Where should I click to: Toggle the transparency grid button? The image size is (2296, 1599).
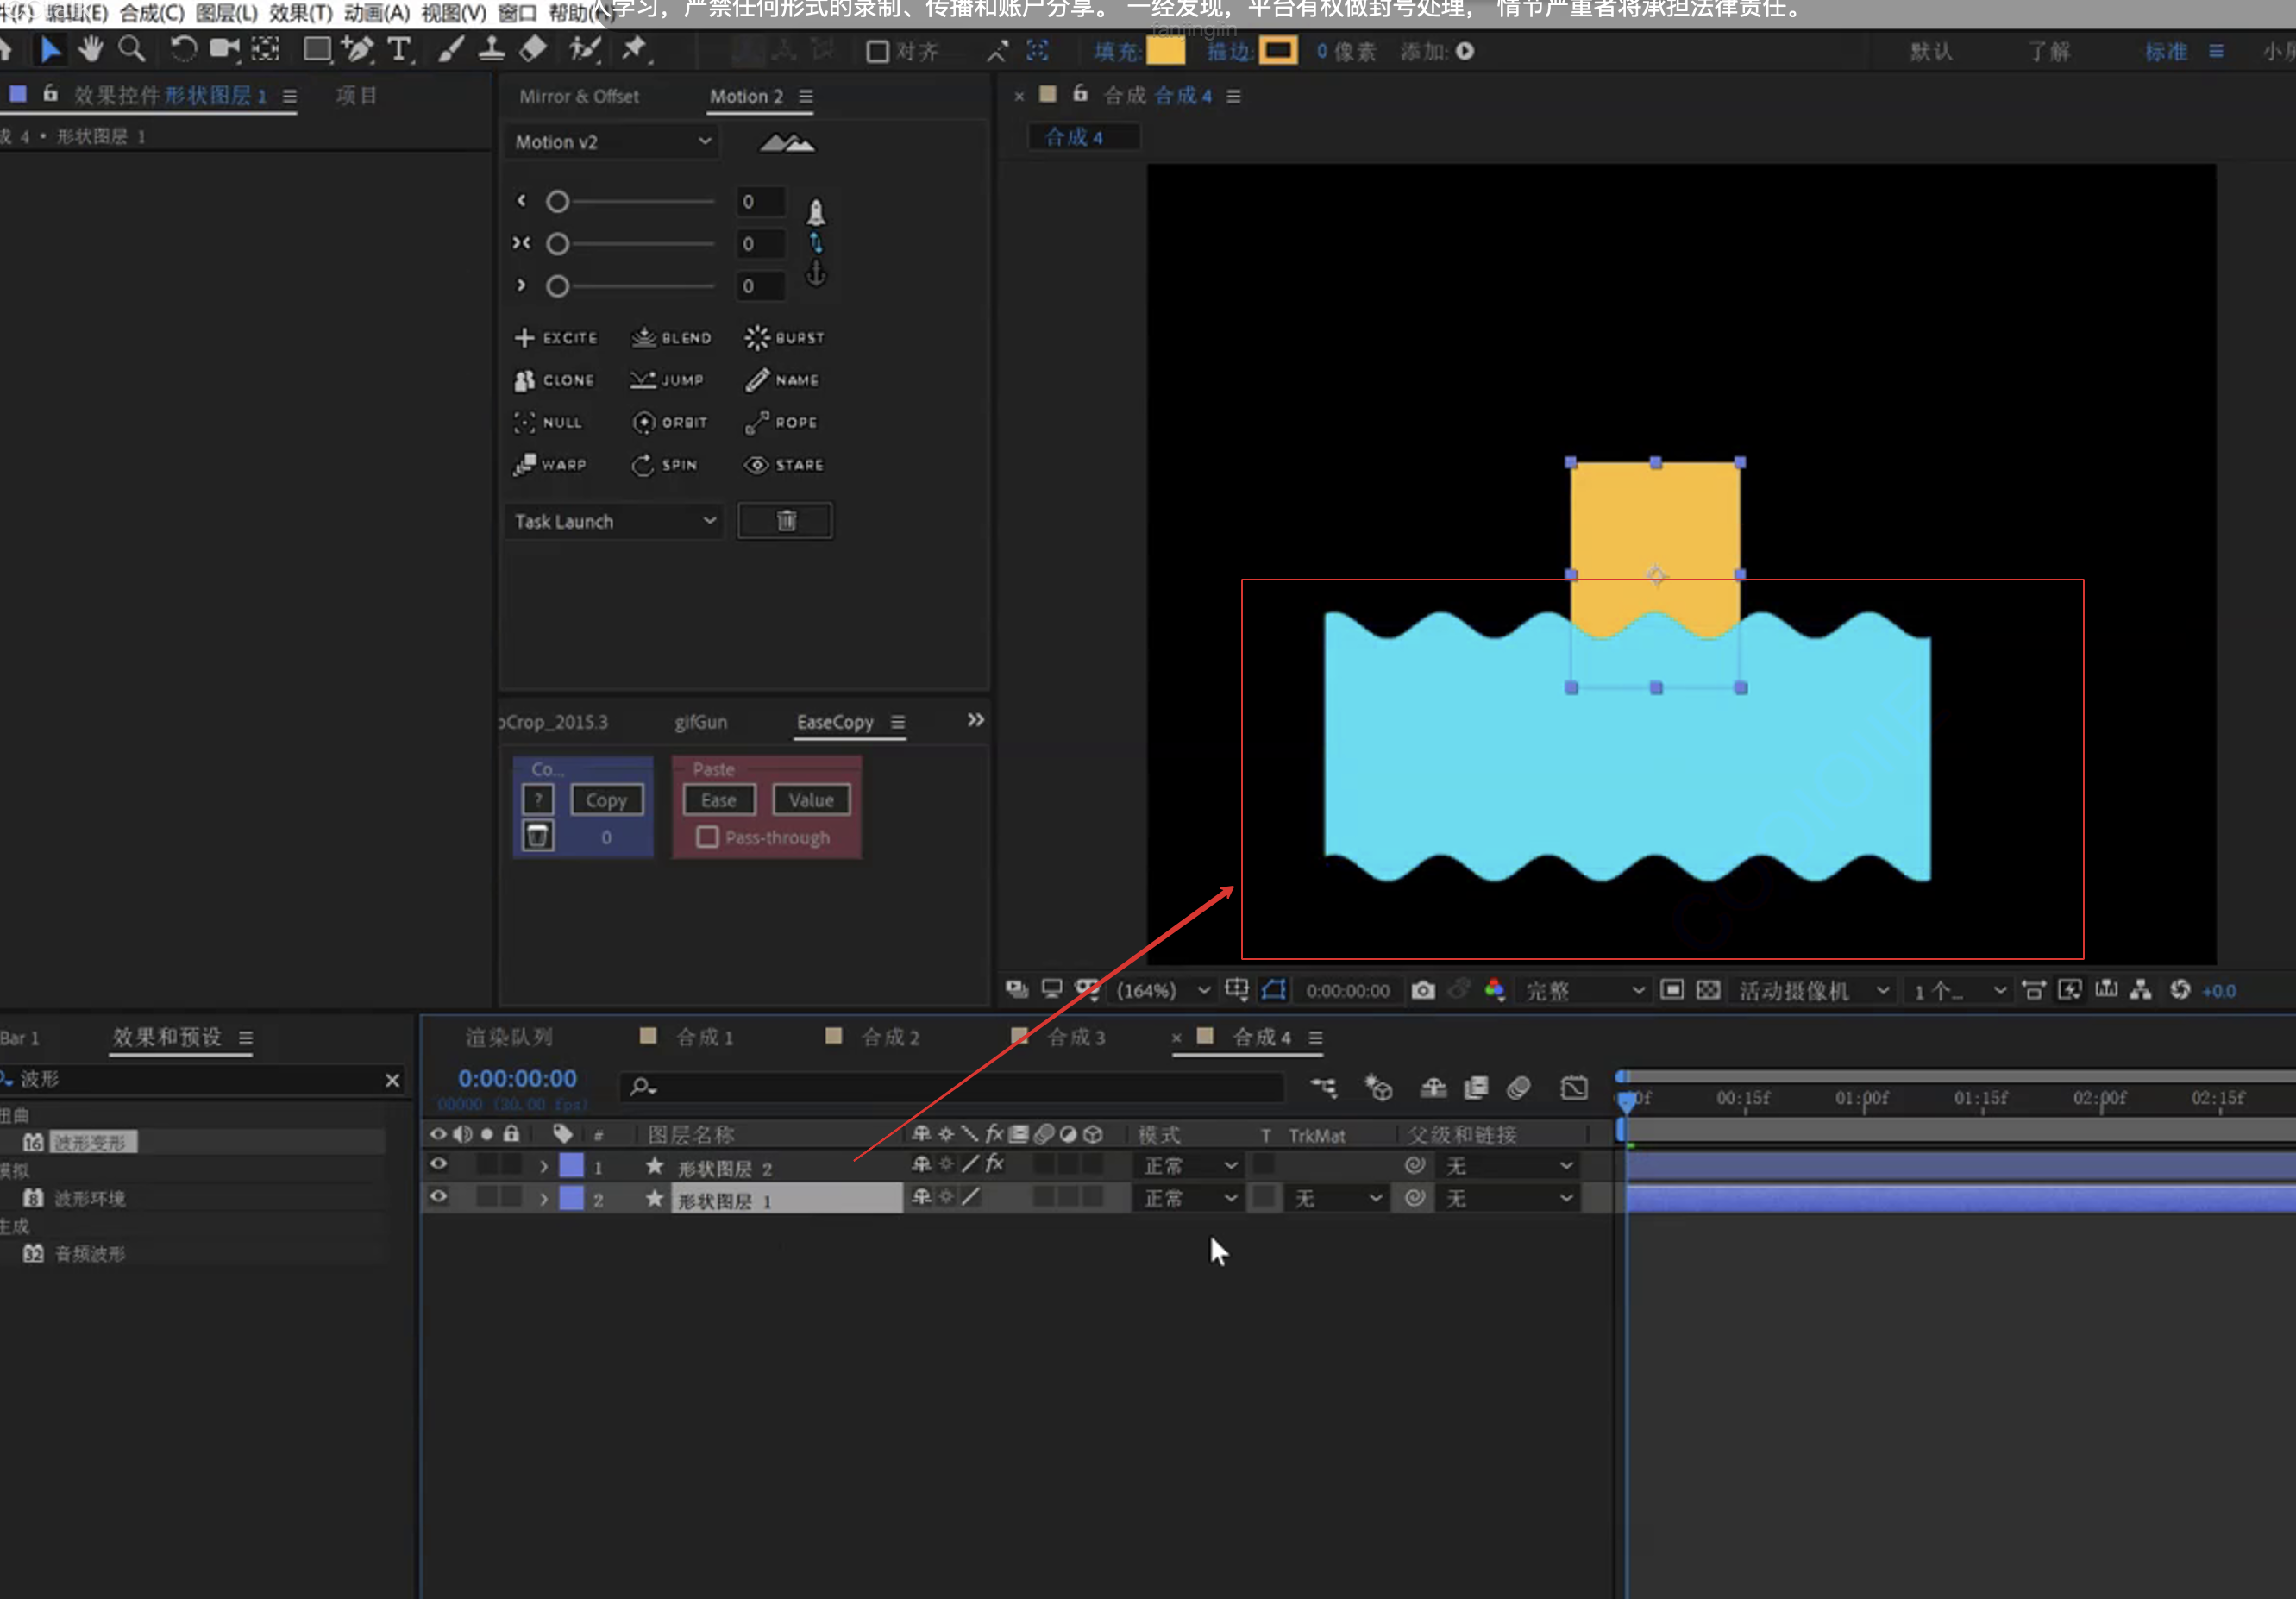[x=1709, y=990]
